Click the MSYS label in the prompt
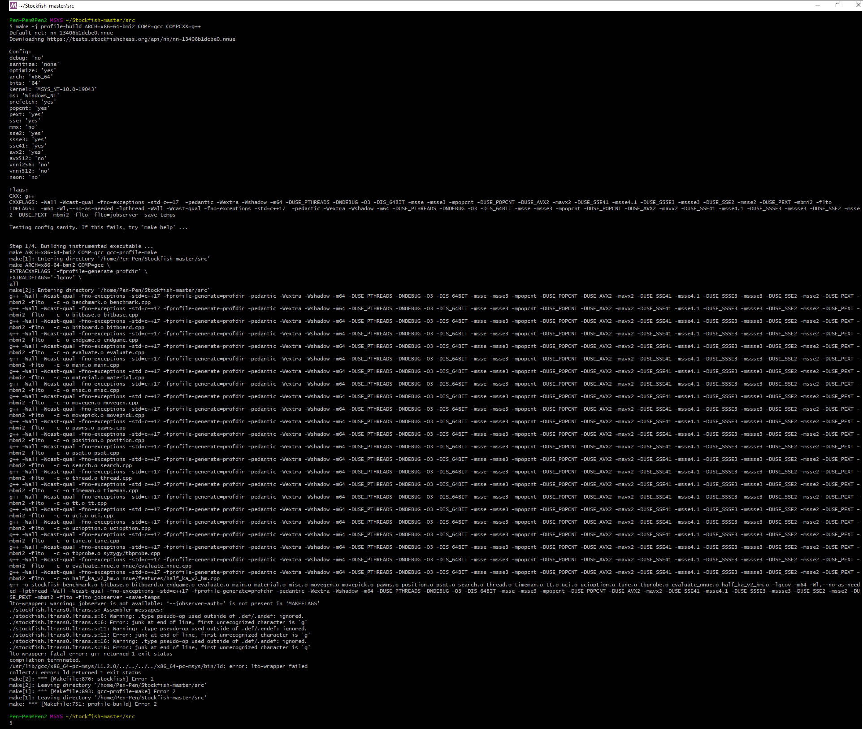The width and height of the screenshot is (863, 729). pyautogui.click(x=56, y=20)
